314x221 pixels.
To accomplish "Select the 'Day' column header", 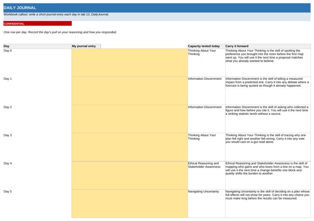I will [38, 46].
